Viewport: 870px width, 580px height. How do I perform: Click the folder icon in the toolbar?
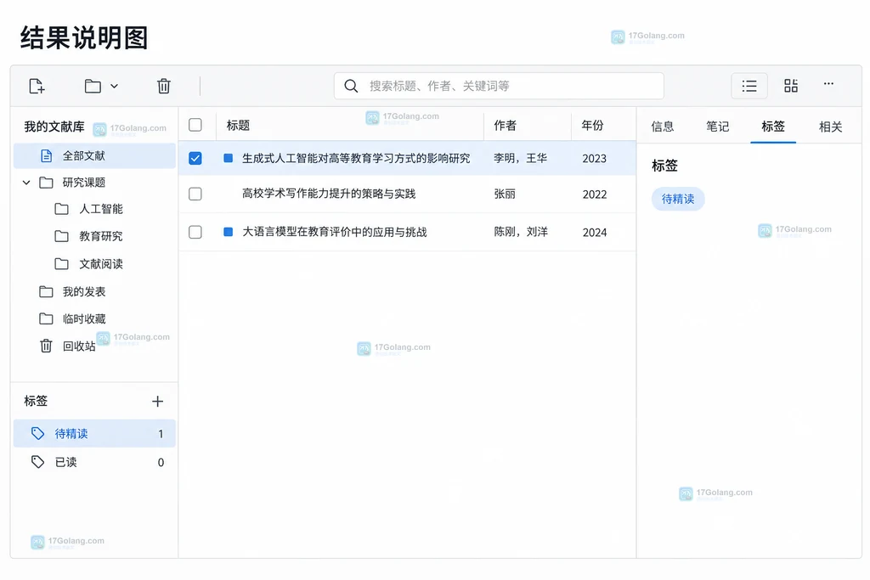pyautogui.click(x=93, y=86)
